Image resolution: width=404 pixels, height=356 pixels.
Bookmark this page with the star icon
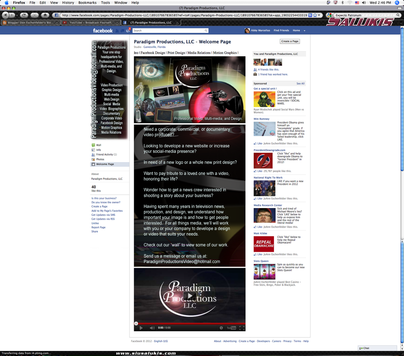pos(315,15)
